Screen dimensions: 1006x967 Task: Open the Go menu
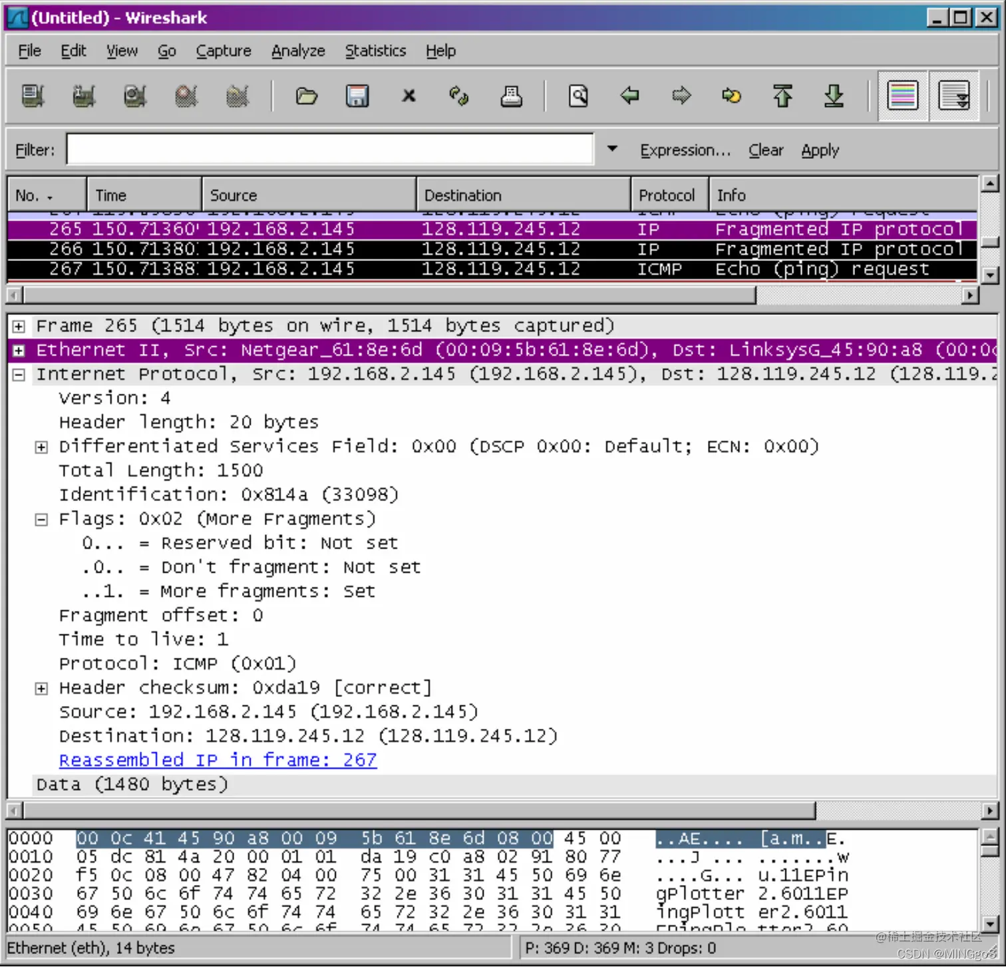166,51
